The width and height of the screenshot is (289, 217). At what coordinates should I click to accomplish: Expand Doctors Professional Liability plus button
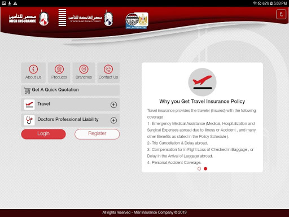coord(113,120)
